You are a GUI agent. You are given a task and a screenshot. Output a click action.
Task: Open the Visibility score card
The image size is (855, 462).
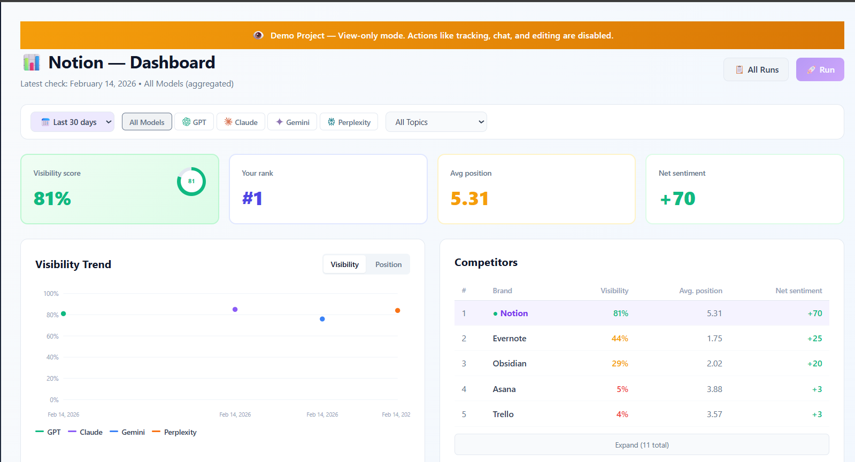tap(120, 189)
